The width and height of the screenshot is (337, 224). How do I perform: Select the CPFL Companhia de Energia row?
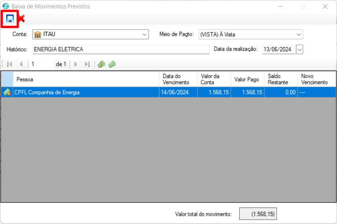click(86, 92)
